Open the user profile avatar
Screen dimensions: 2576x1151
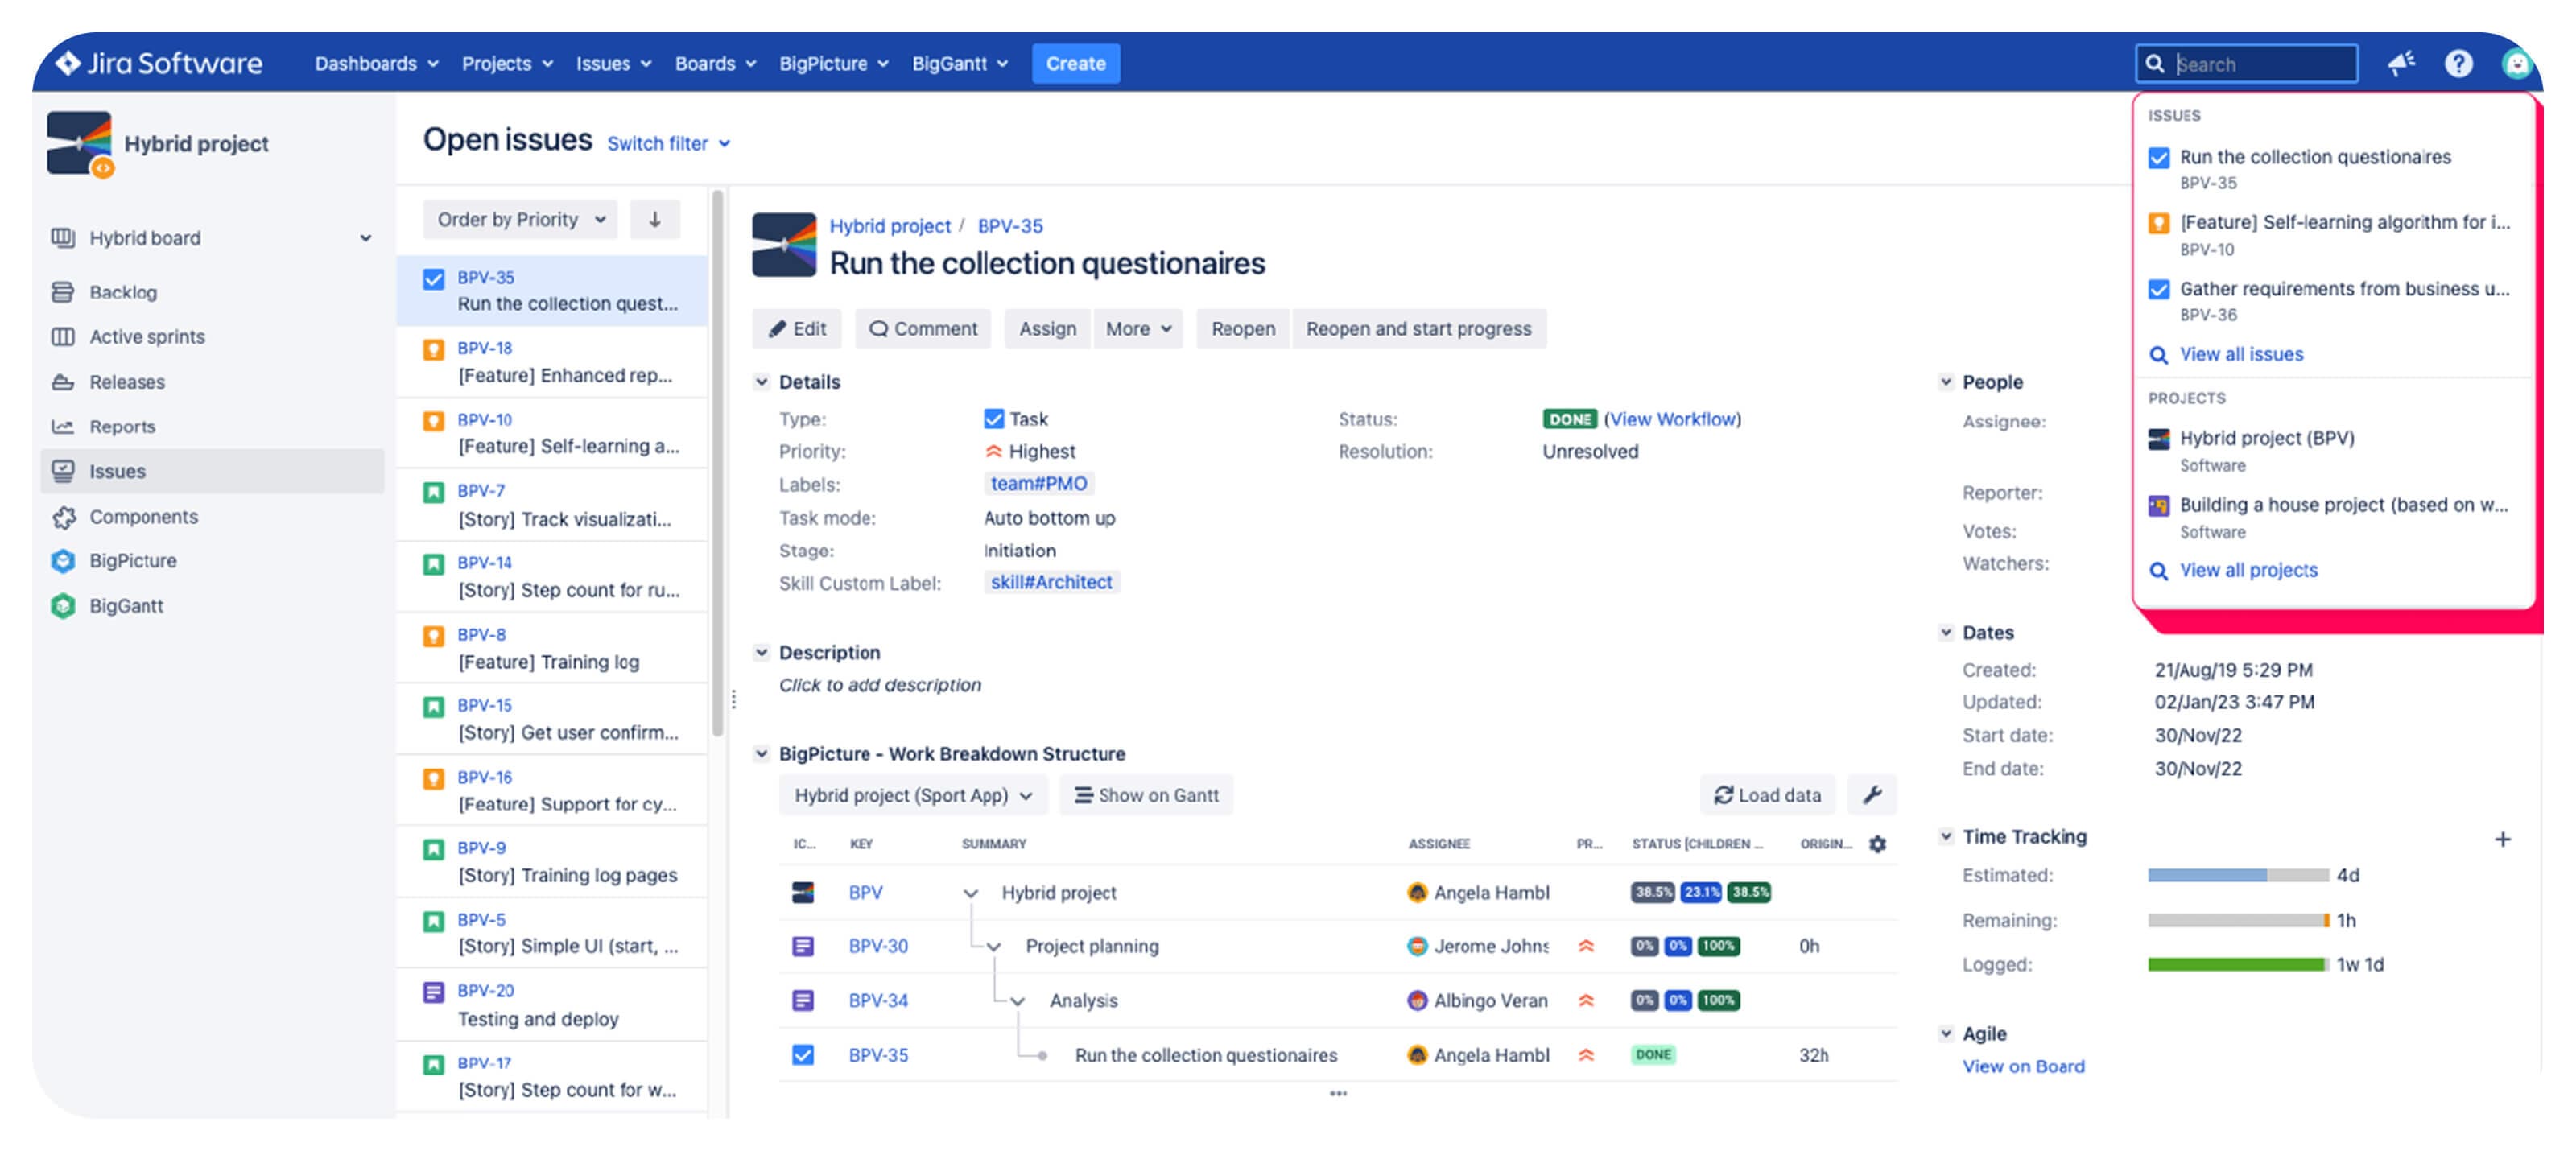click(x=2516, y=63)
